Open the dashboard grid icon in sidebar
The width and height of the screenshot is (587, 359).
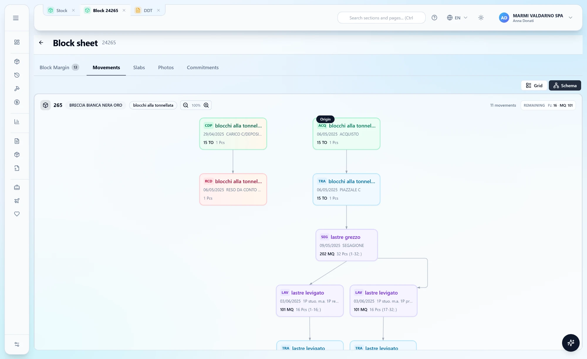17,42
